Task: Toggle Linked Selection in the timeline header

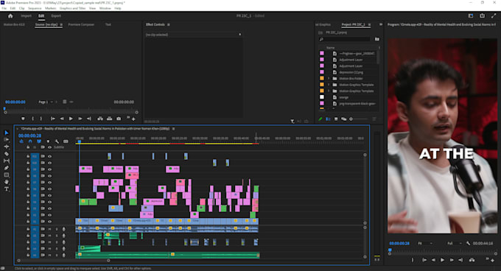Action: pos(39,141)
